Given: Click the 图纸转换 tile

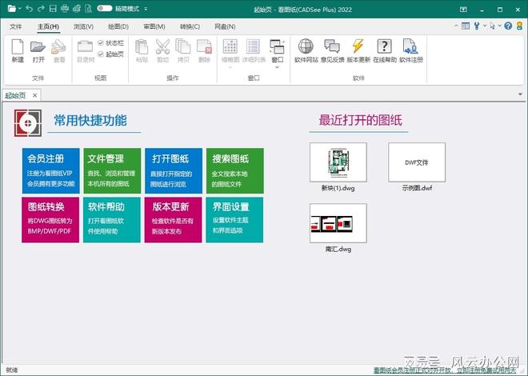Looking at the screenshot, I should coord(50,218).
